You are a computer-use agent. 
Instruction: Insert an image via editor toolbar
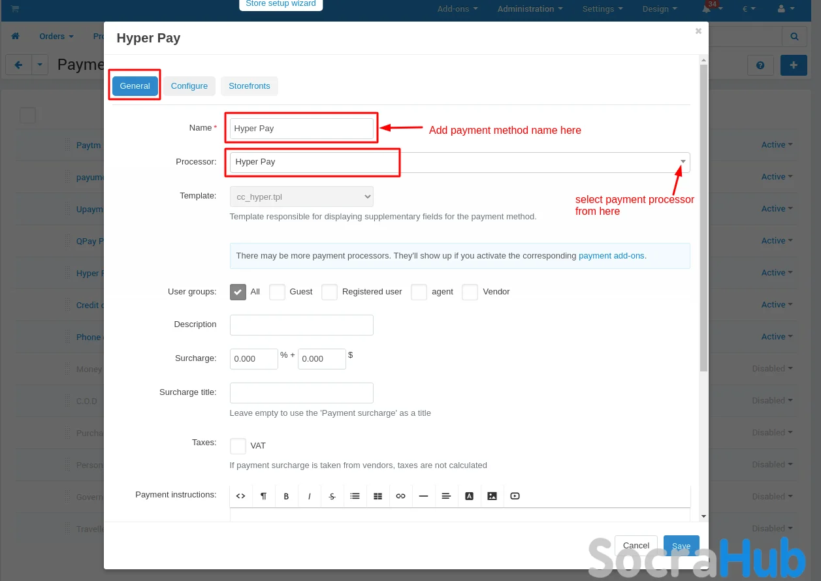coord(492,496)
